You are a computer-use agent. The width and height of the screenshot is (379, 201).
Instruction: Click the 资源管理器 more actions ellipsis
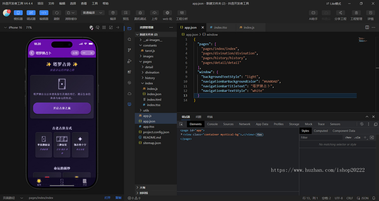coord(171,27)
